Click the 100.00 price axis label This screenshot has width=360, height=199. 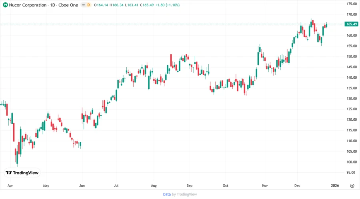(352, 162)
